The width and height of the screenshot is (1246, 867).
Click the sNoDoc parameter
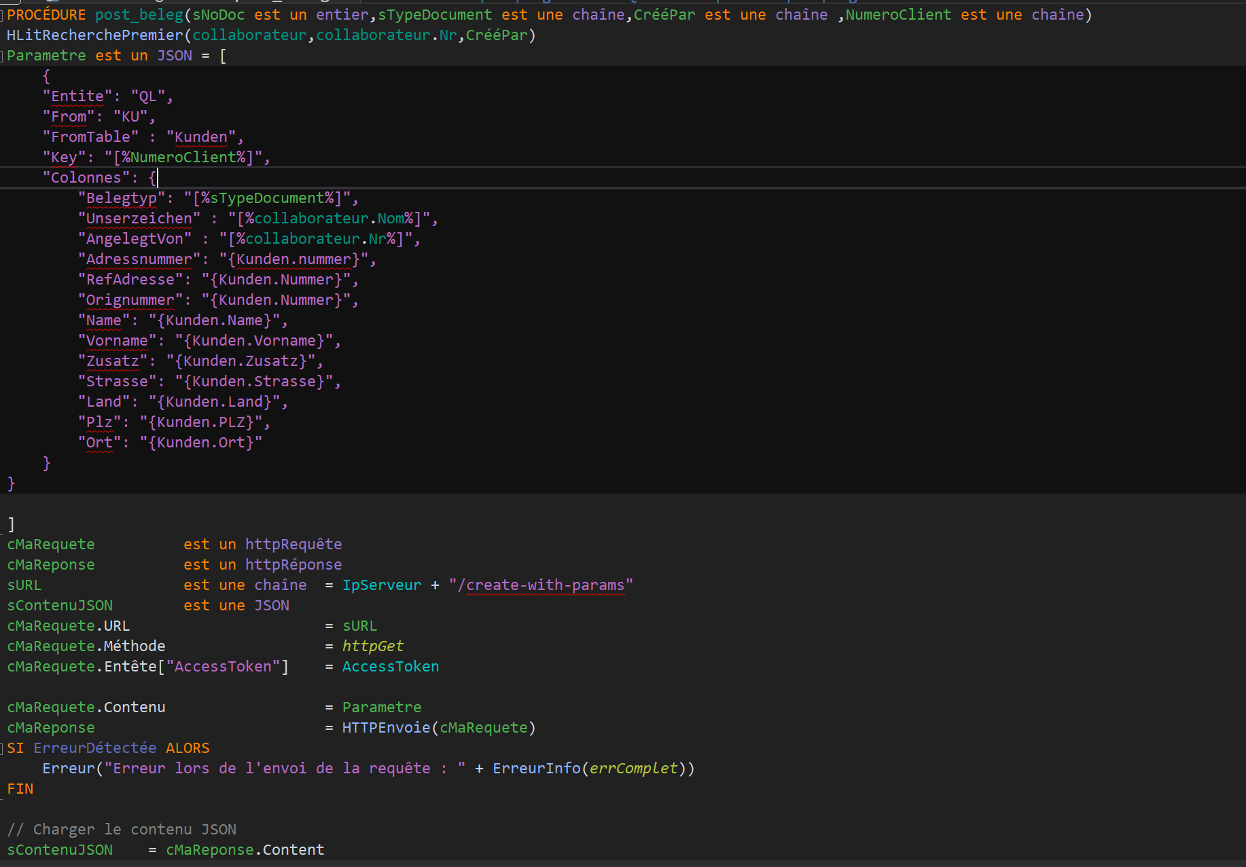[219, 15]
